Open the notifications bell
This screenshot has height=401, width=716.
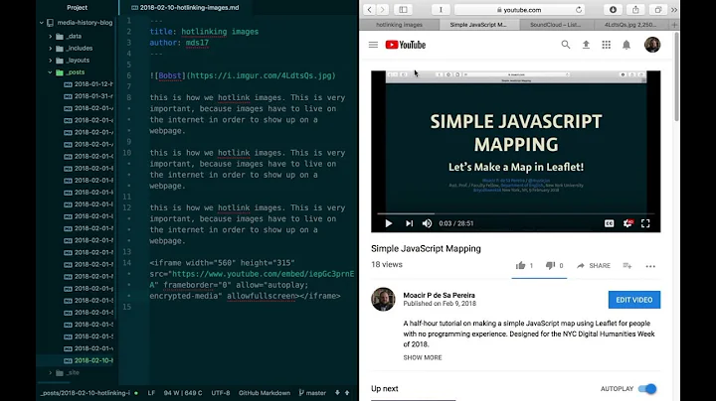[x=626, y=45]
